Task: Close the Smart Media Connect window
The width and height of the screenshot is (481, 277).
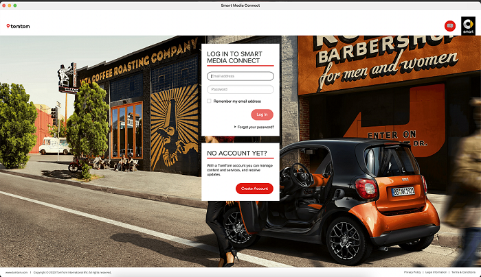Action: pos(4,5)
